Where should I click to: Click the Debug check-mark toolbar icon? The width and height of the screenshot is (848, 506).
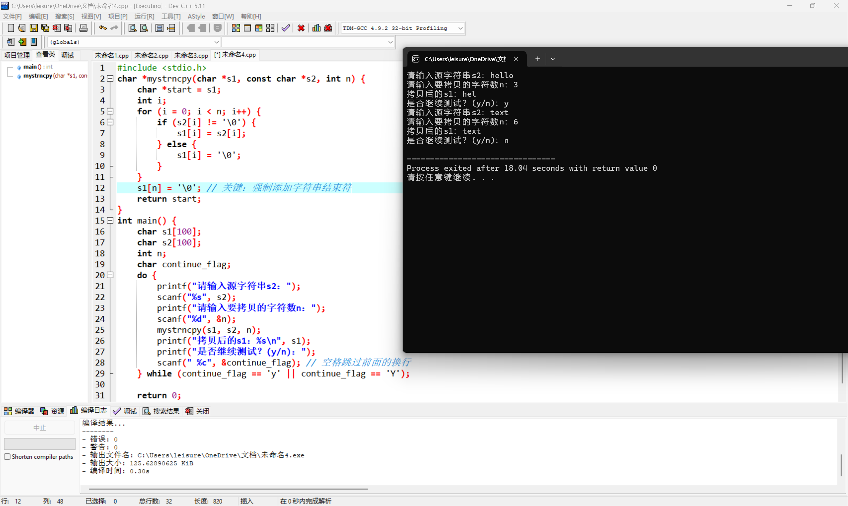click(286, 28)
